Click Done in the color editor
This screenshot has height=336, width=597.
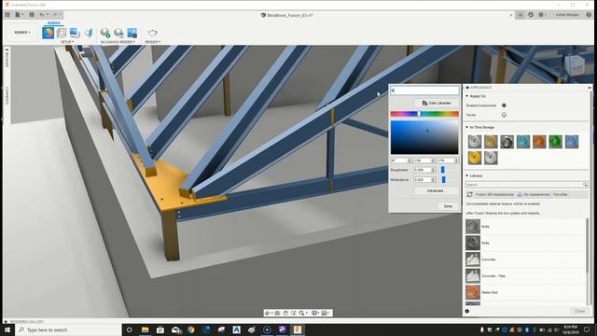click(448, 206)
